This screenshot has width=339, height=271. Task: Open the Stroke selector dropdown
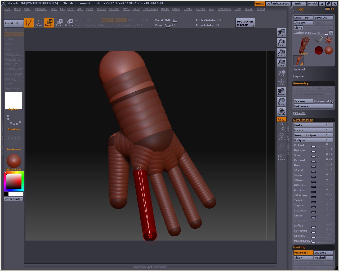(x=14, y=129)
